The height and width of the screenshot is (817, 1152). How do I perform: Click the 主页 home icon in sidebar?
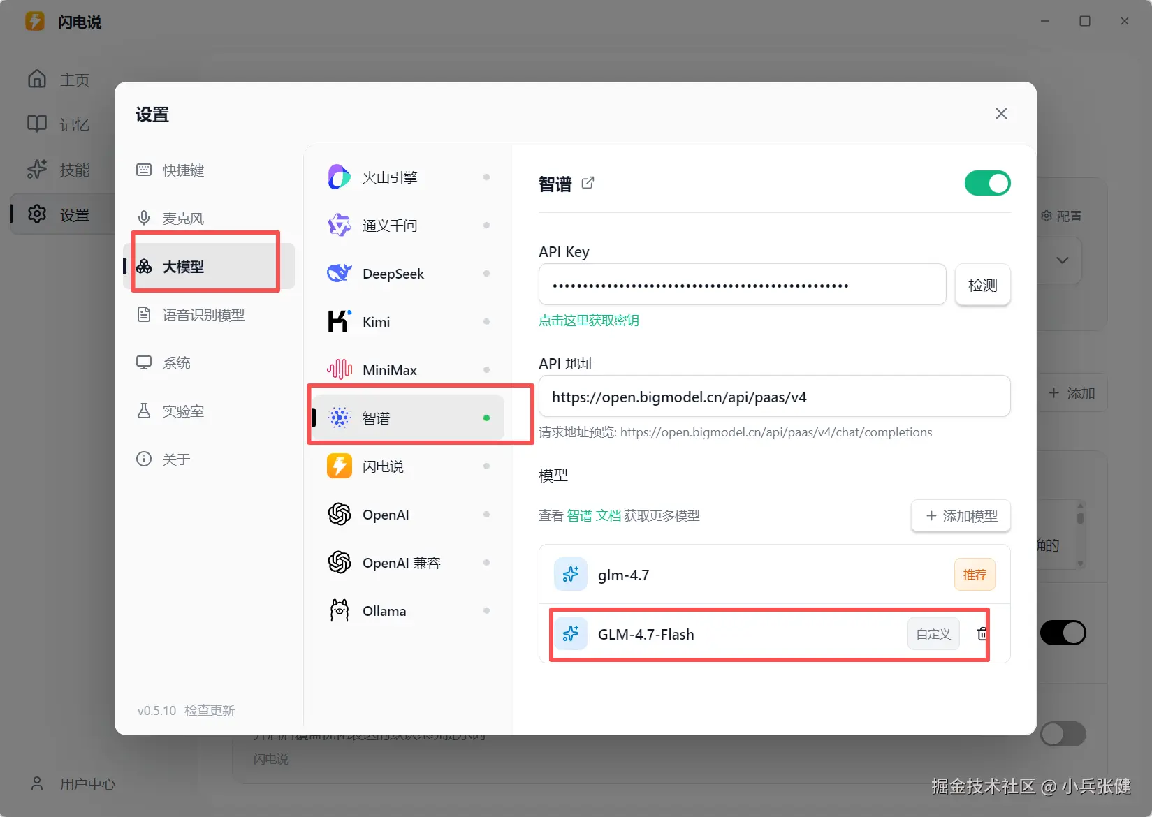pyautogui.click(x=37, y=79)
